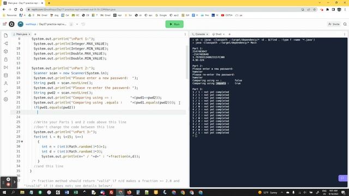This screenshot has width=349, height=196.
Task: Toggle the Replit sidebar menu icon
Action: 4,24
